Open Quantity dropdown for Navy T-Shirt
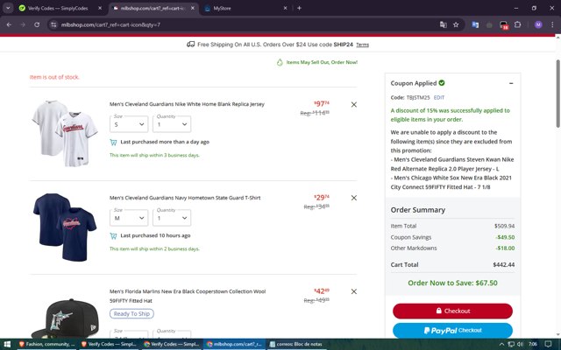 [x=172, y=218]
